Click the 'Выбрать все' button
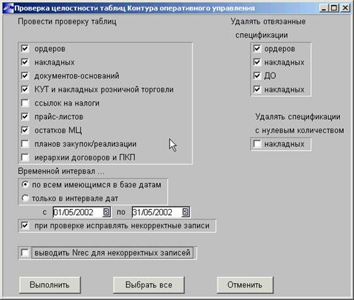354x300 pixels. (x=149, y=285)
